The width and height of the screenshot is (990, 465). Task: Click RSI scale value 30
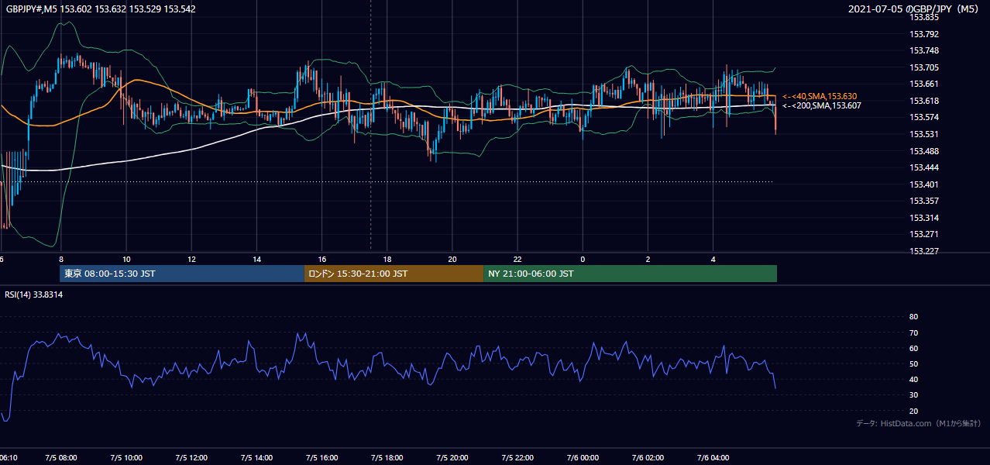point(913,394)
